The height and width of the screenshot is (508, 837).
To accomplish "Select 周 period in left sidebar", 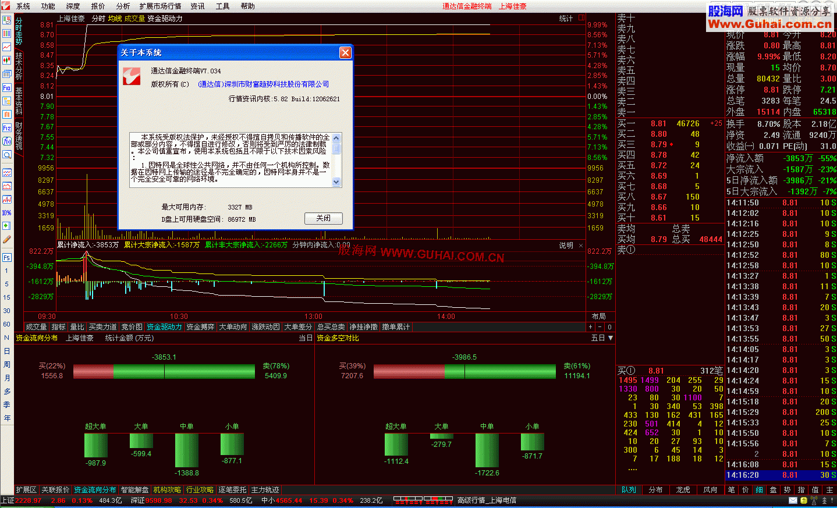I will tap(7, 365).
